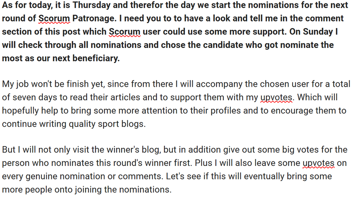Click the underlined Scorum before 'user could'
353x202 pixels.
(x=124, y=32)
